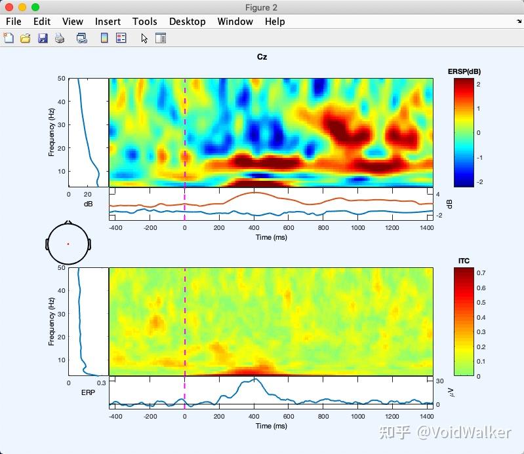Image resolution: width=524 pixels, height=454 pixels.
Task: Minimize Figure 2 with the yellow button
Action: [x=22, y=7]
